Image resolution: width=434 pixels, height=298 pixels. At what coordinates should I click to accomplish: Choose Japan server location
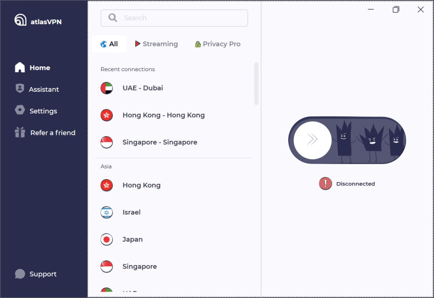(174, 240)
